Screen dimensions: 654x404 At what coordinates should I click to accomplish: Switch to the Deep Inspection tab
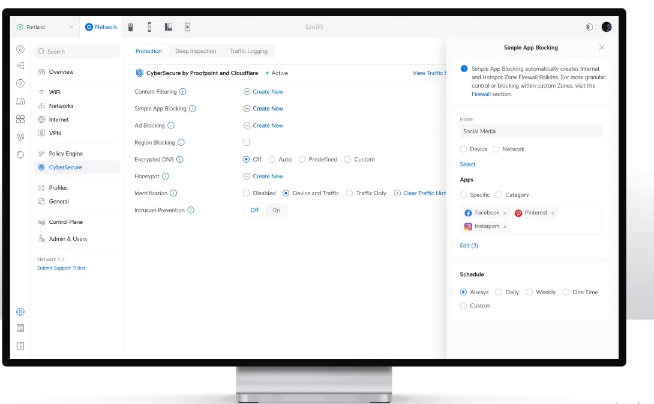point(196,51)
